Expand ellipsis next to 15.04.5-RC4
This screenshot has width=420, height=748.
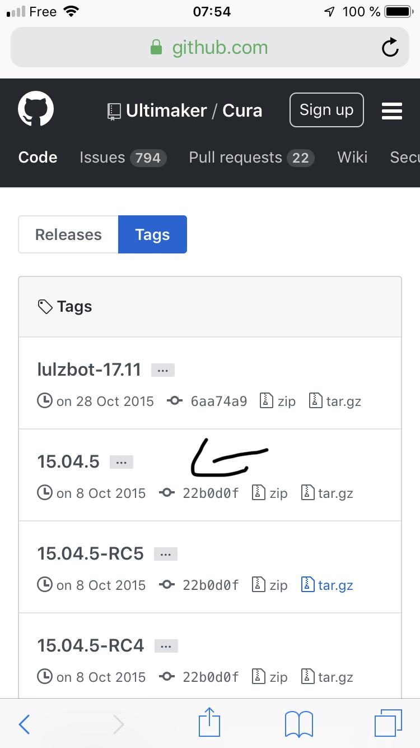pyautogui.click(x=166, y=646)
